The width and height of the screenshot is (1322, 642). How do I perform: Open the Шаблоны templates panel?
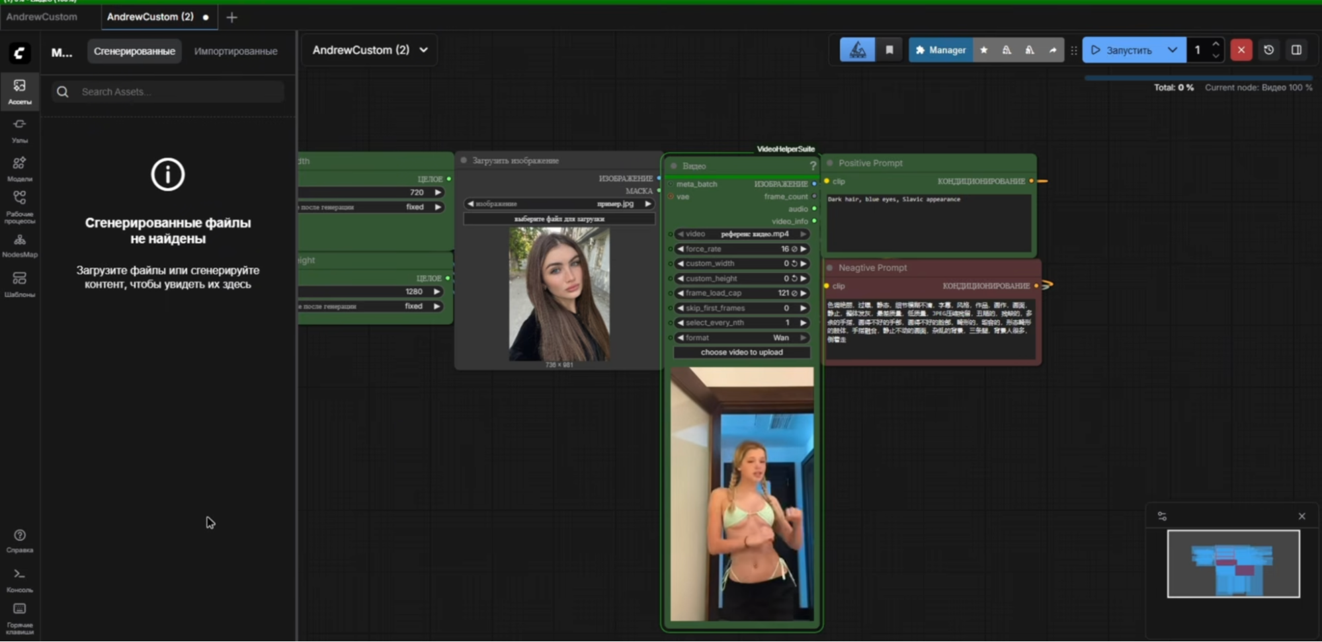[20, 284]
